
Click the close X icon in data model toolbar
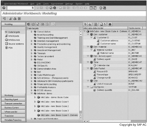click(110, 24)
